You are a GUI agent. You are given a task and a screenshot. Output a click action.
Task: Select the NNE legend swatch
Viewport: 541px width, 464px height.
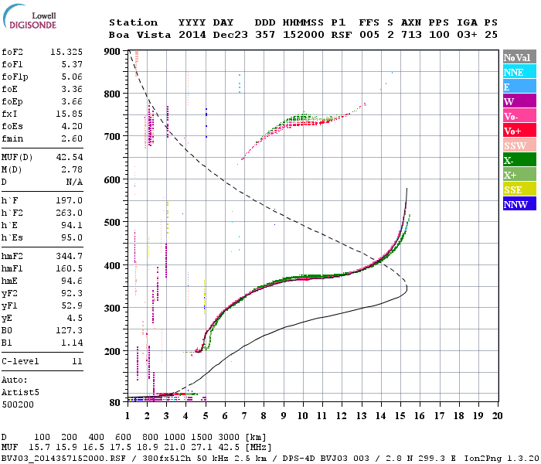tap(519, 72)
